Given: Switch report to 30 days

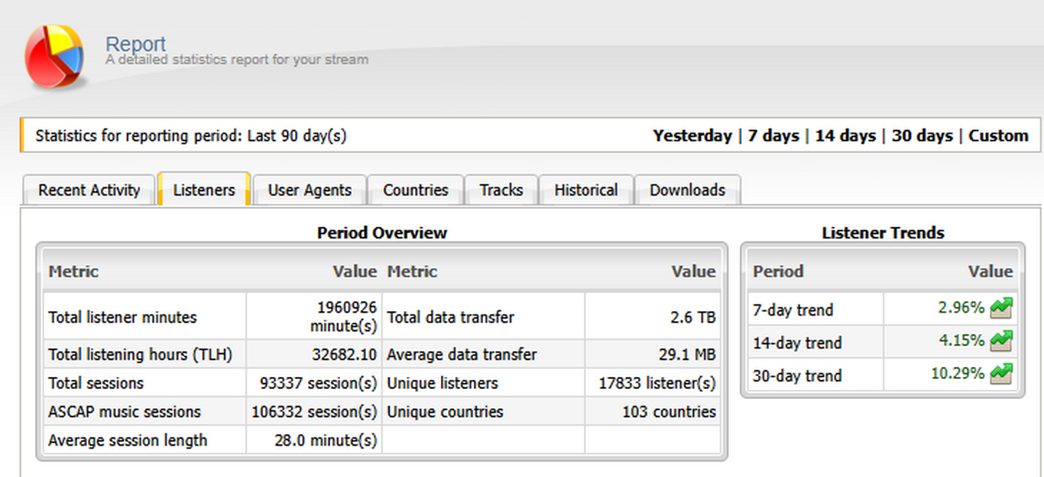Looking at the screenshot, I should 922,136.
